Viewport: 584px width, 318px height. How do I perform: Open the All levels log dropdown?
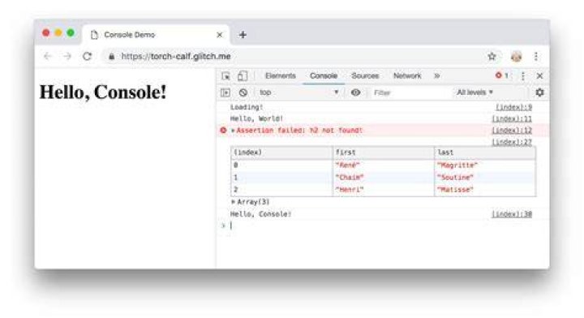(474, 92)
